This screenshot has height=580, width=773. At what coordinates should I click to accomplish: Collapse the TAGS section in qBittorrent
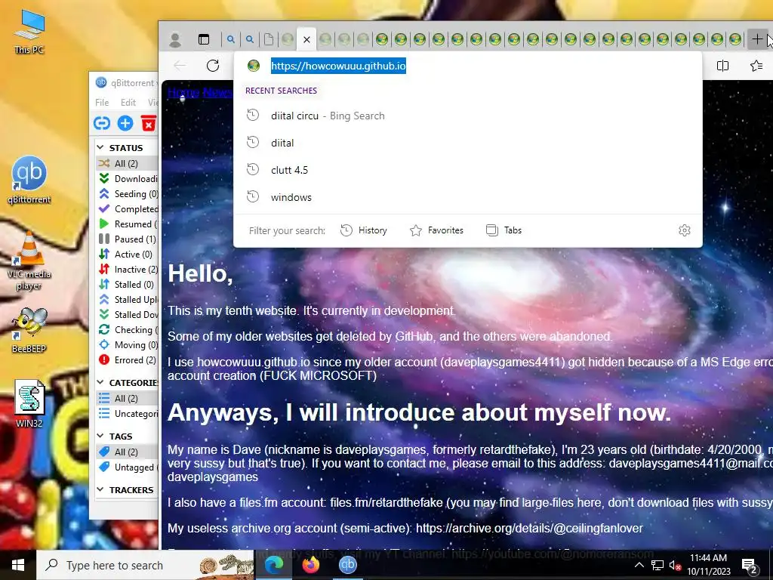[x=100, y=436]
